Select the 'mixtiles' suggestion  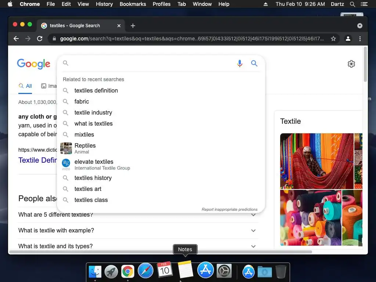coord(161,134)
